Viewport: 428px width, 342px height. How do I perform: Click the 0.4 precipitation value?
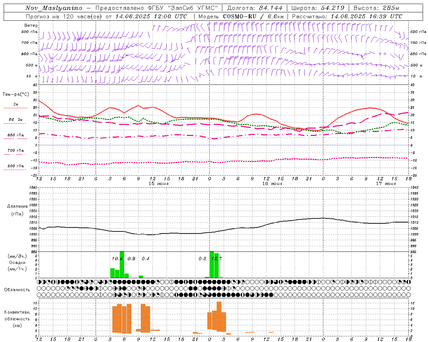[x=145, y=259]
